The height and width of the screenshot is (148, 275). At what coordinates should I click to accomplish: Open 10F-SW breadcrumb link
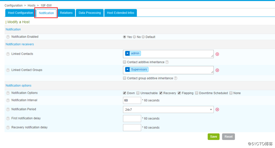tap(46, 6)
